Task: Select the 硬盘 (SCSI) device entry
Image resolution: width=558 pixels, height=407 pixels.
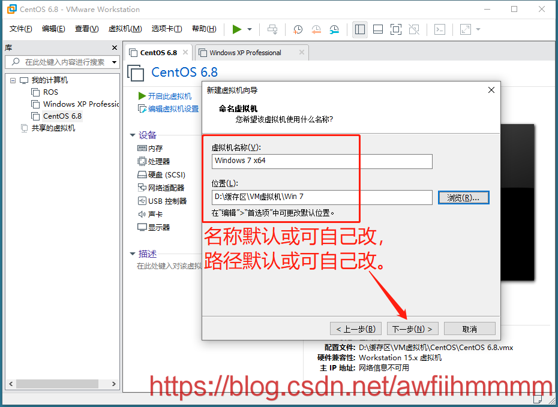Action: (x=167, y=174)
